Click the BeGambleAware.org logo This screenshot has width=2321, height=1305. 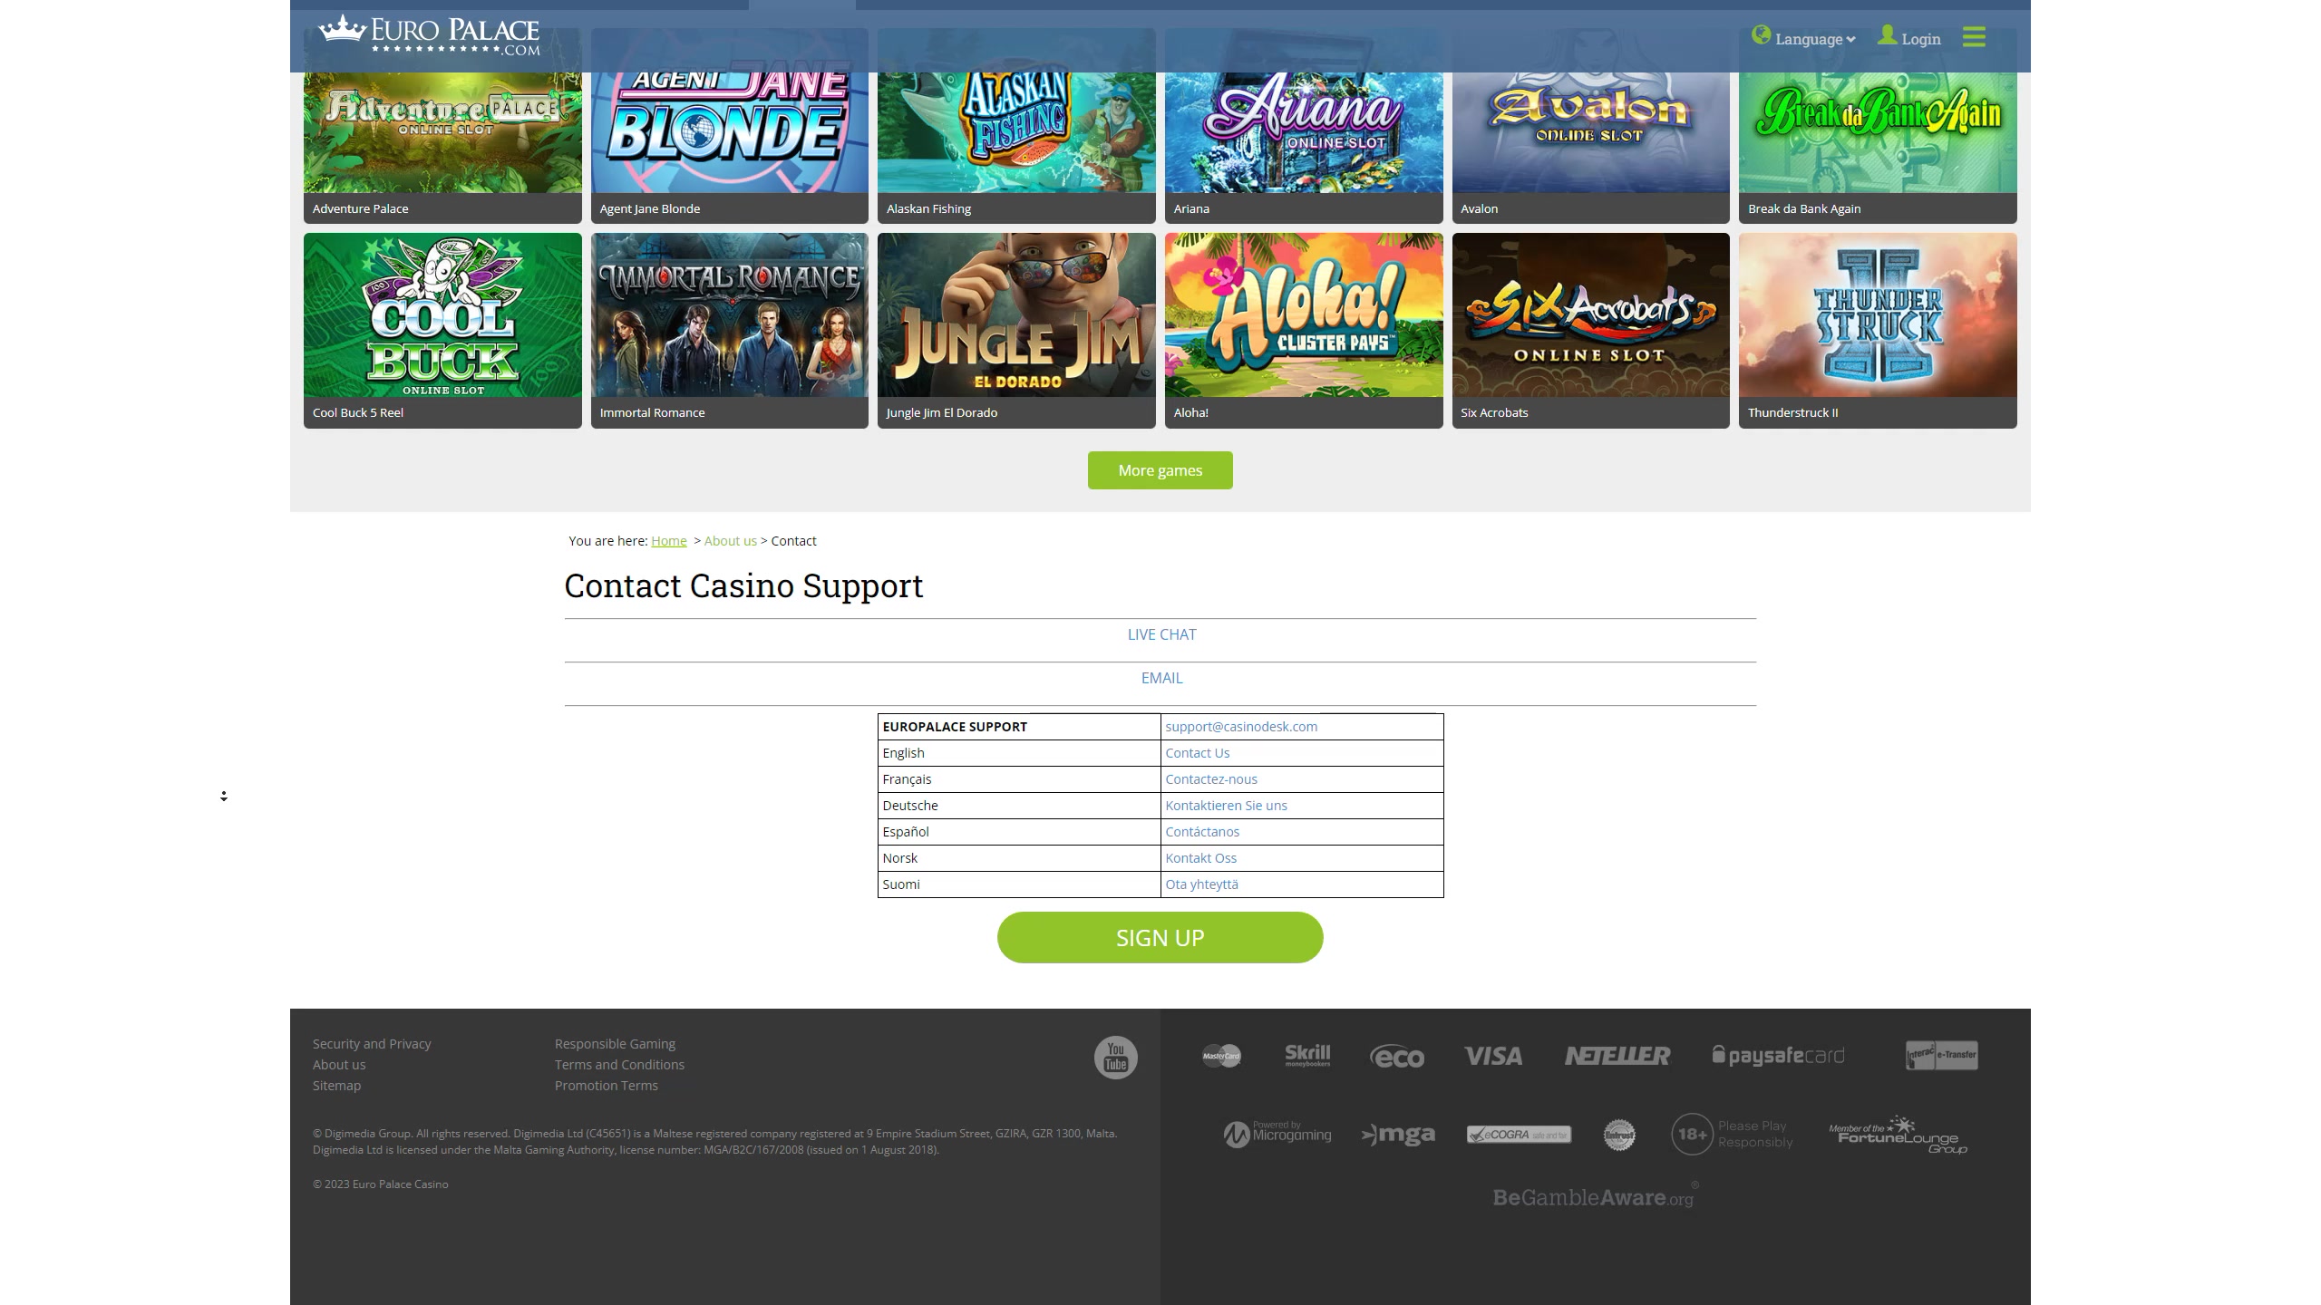tap(1593, 1197)
